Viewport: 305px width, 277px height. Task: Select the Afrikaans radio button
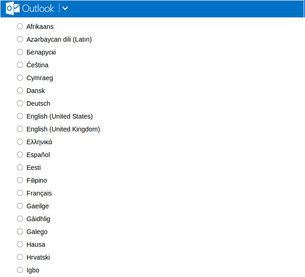20,26
